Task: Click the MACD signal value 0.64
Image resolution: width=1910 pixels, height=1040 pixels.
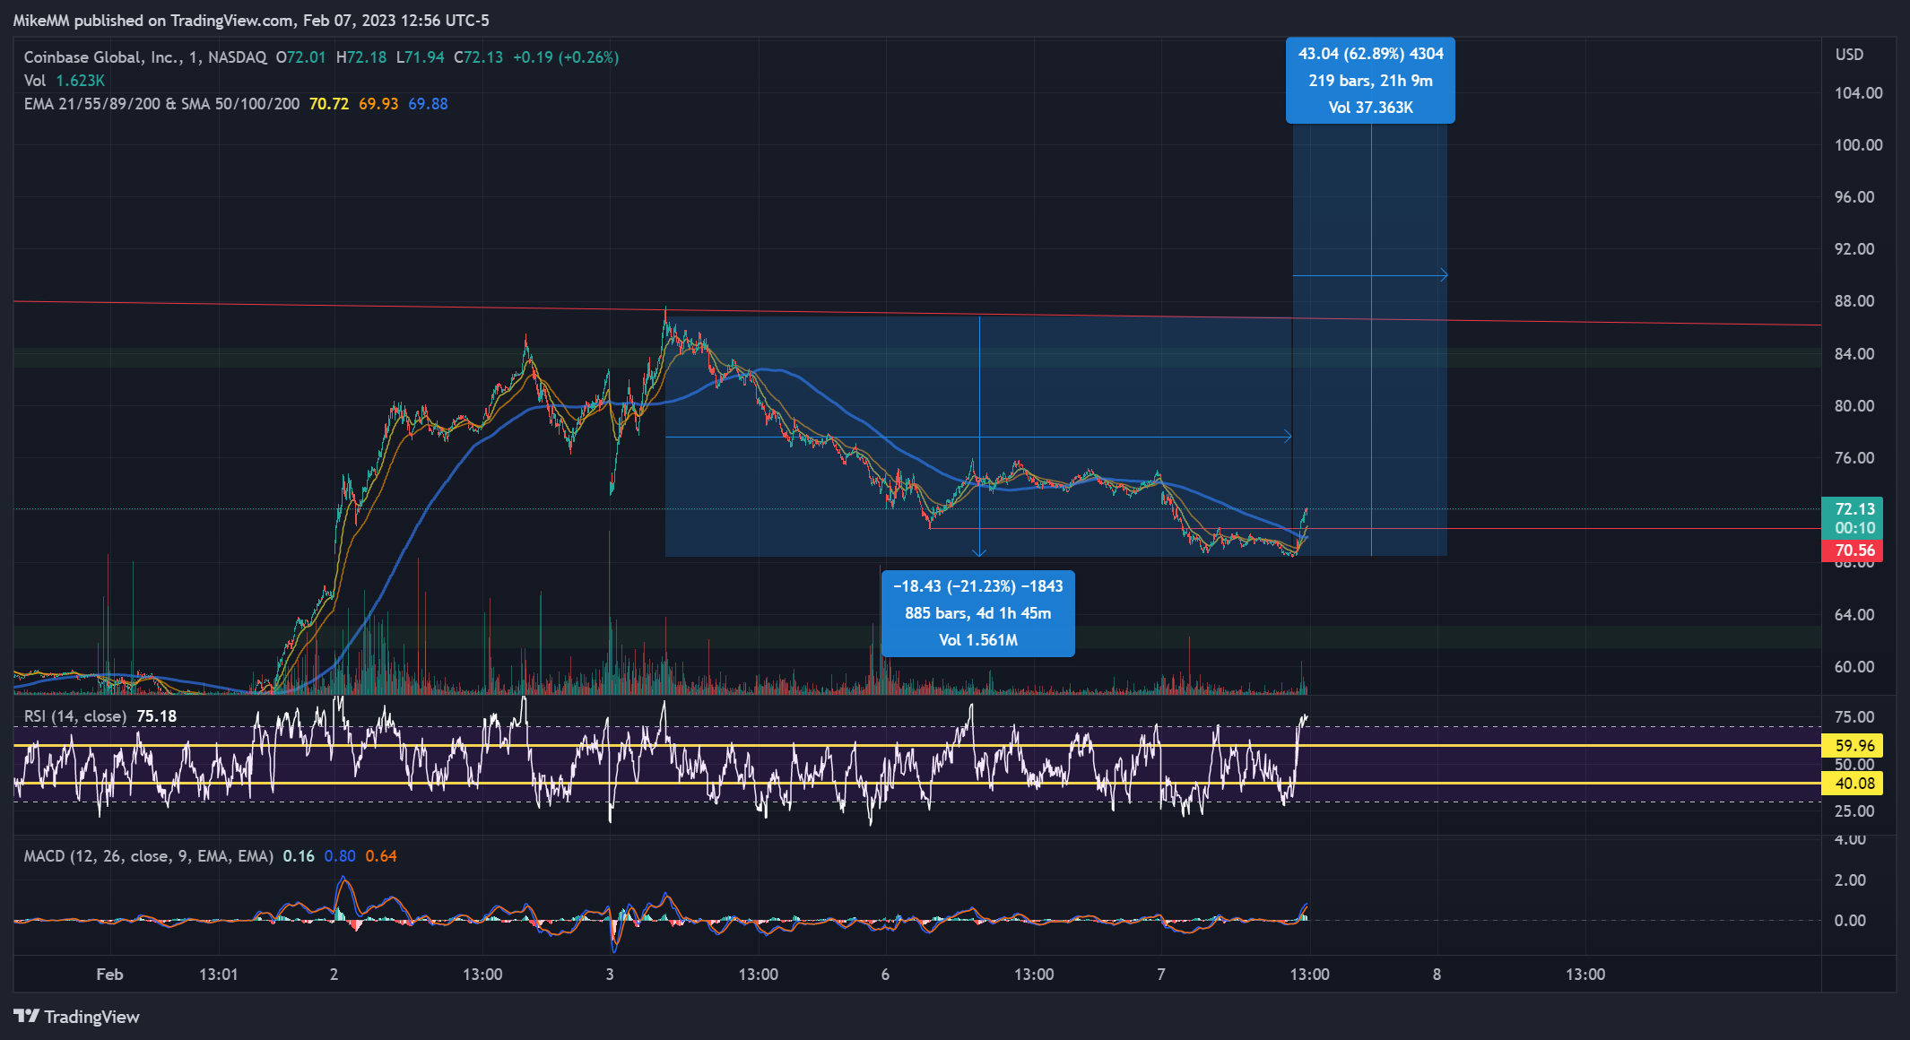Action: [381, 855]
